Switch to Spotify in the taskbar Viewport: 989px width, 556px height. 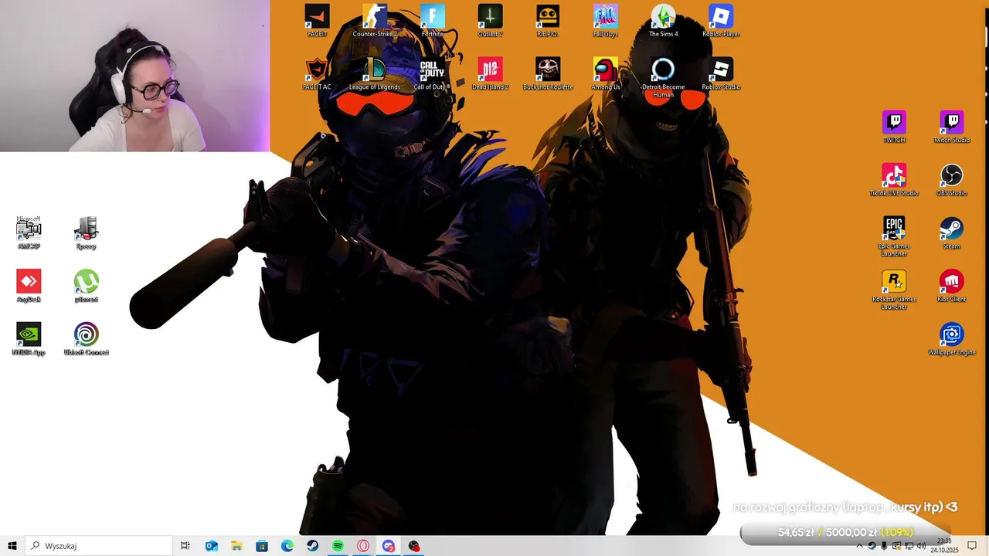pyautogui.click(x=338, y=546)
